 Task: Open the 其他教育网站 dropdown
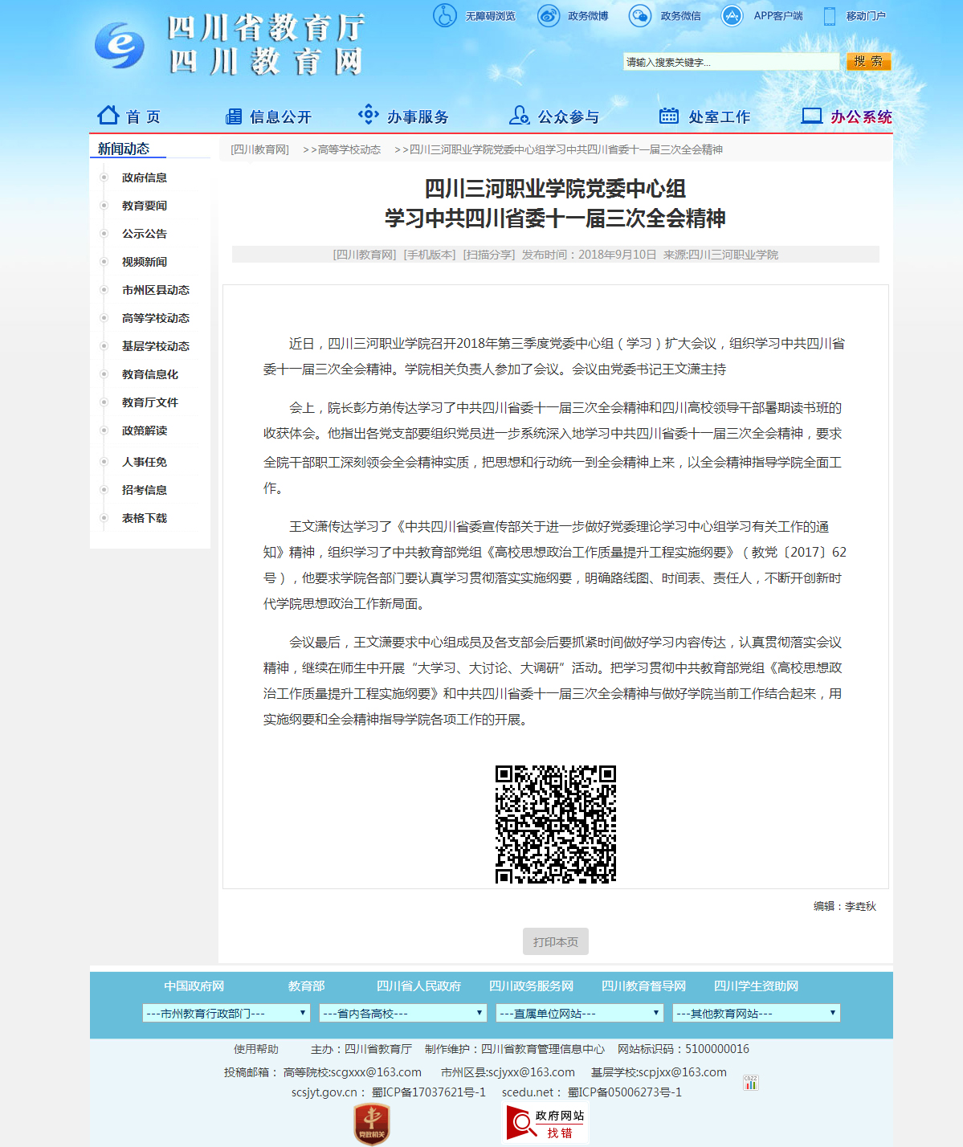click(757, 1014)
